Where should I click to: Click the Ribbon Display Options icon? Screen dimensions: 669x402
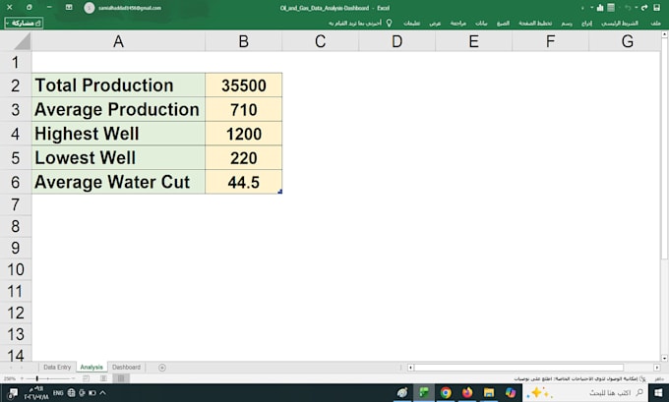point(69,7)
